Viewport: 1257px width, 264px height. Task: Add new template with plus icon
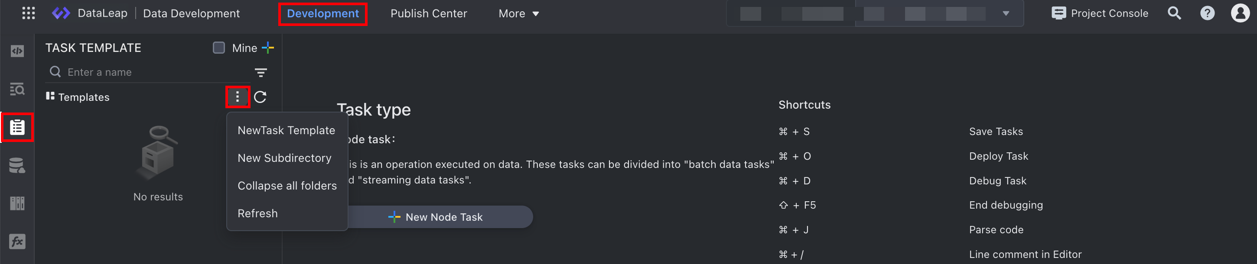point(268,48)
